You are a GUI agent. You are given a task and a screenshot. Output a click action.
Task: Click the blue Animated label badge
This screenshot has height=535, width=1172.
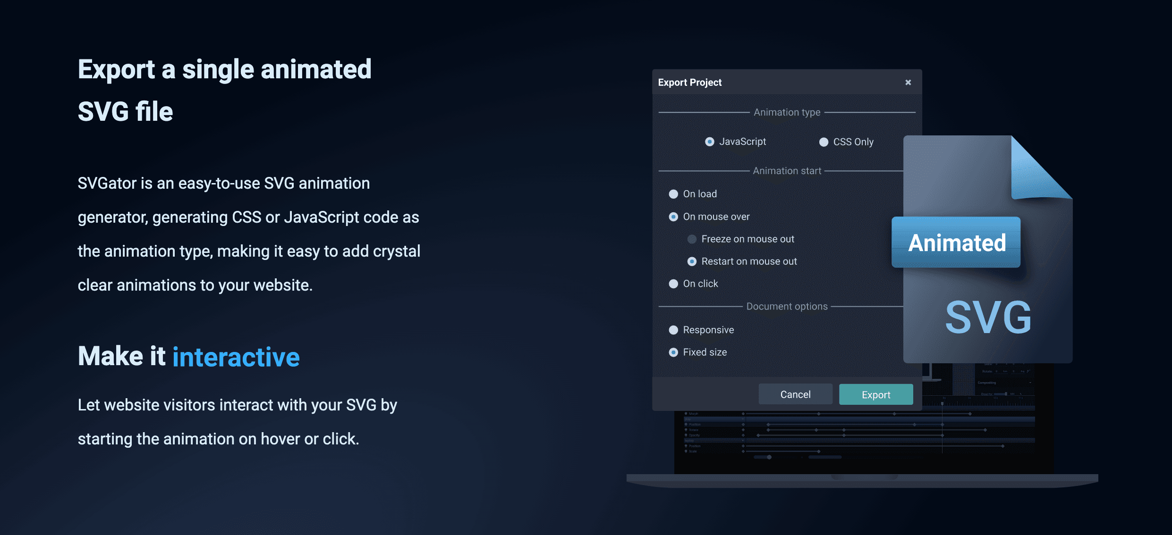pyautogui.click(x=956, y=242)
